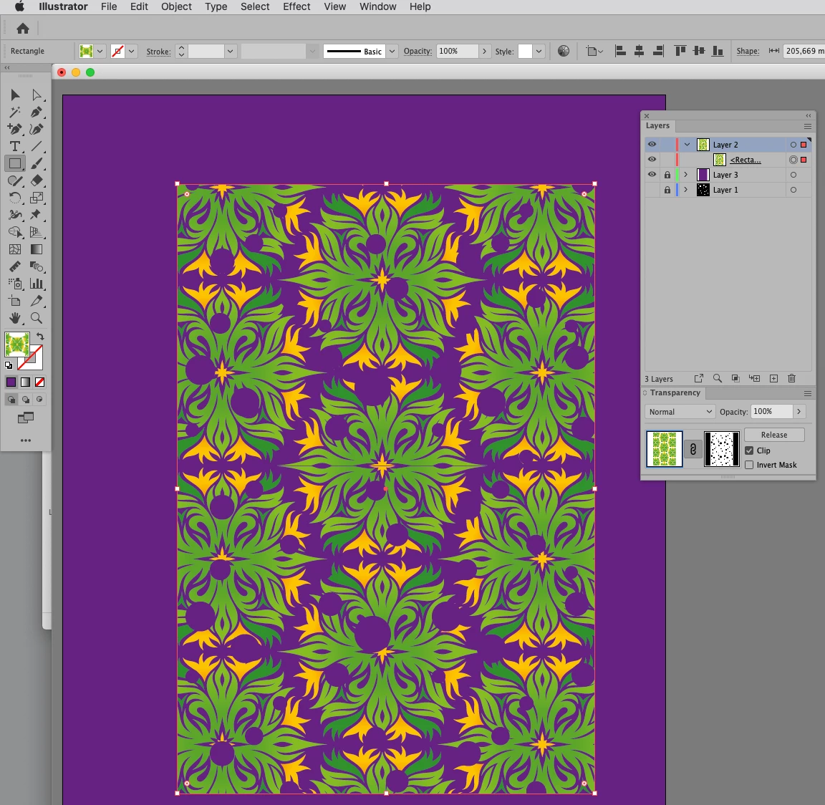Click the Opacity label link in control bar
Viewport: 825px width, 805px height.
point(418,51)
